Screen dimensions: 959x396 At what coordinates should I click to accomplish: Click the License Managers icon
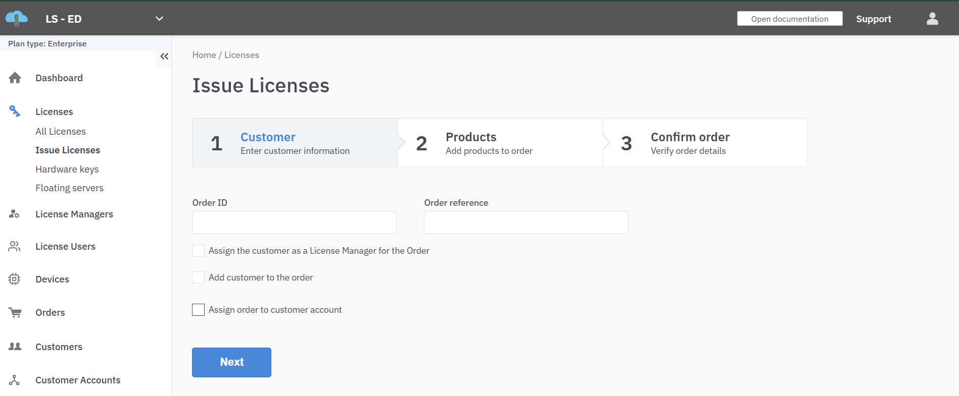15,214
